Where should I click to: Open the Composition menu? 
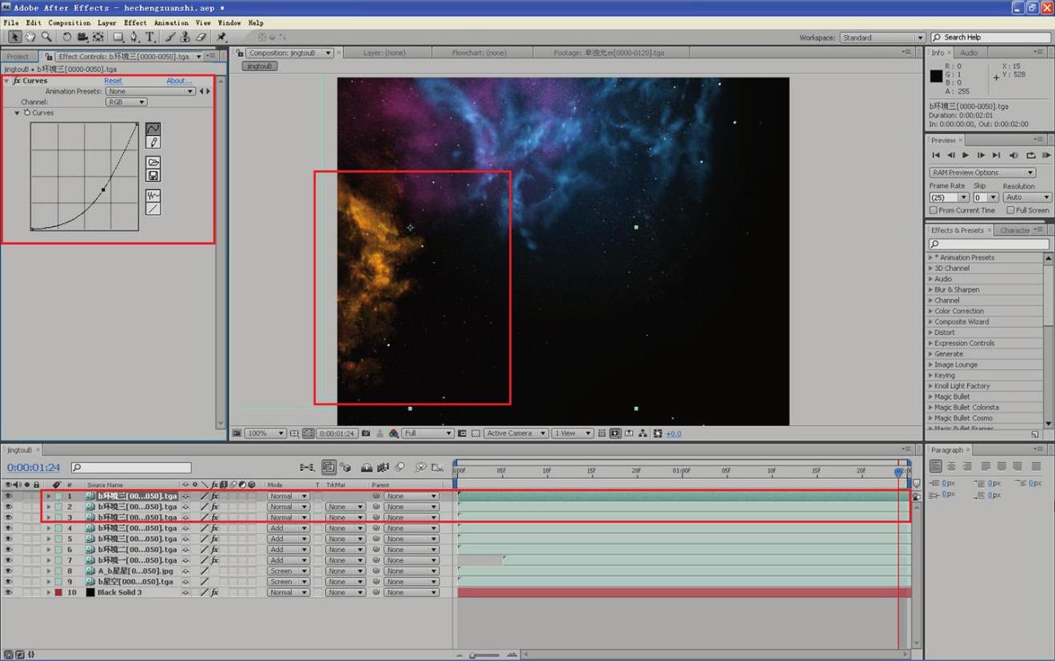[x=70, y=22]
